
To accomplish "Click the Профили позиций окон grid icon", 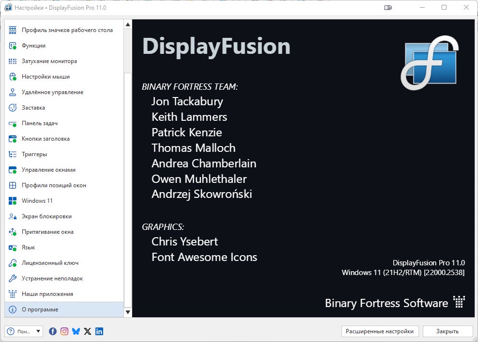I will [x=13, y=185].
